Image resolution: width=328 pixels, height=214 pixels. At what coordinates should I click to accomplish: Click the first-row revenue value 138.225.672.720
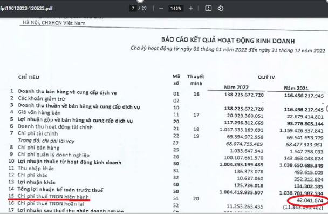tap(244, 95)
